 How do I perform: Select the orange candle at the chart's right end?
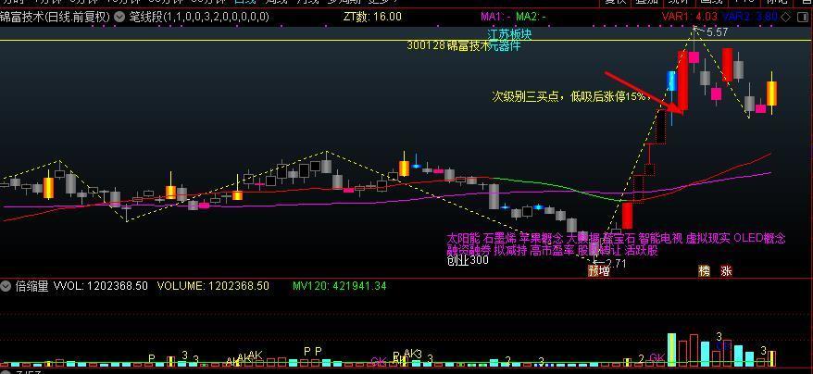coord(772,93)
